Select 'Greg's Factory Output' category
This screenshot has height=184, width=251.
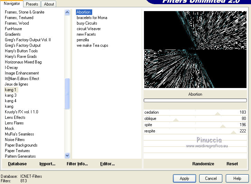[x=22, y=45]
